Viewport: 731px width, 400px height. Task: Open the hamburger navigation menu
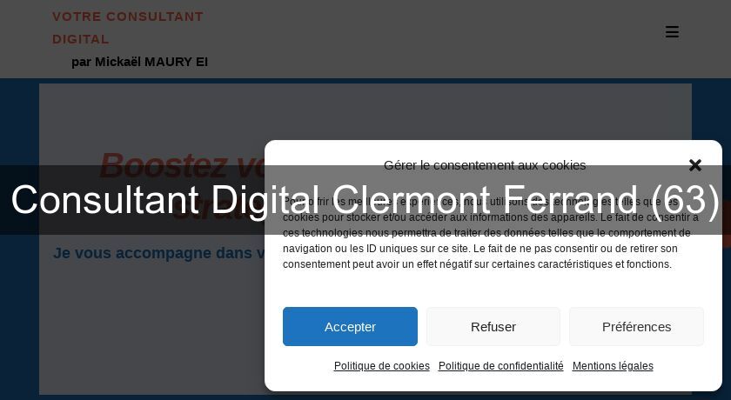tap(672, 32)
